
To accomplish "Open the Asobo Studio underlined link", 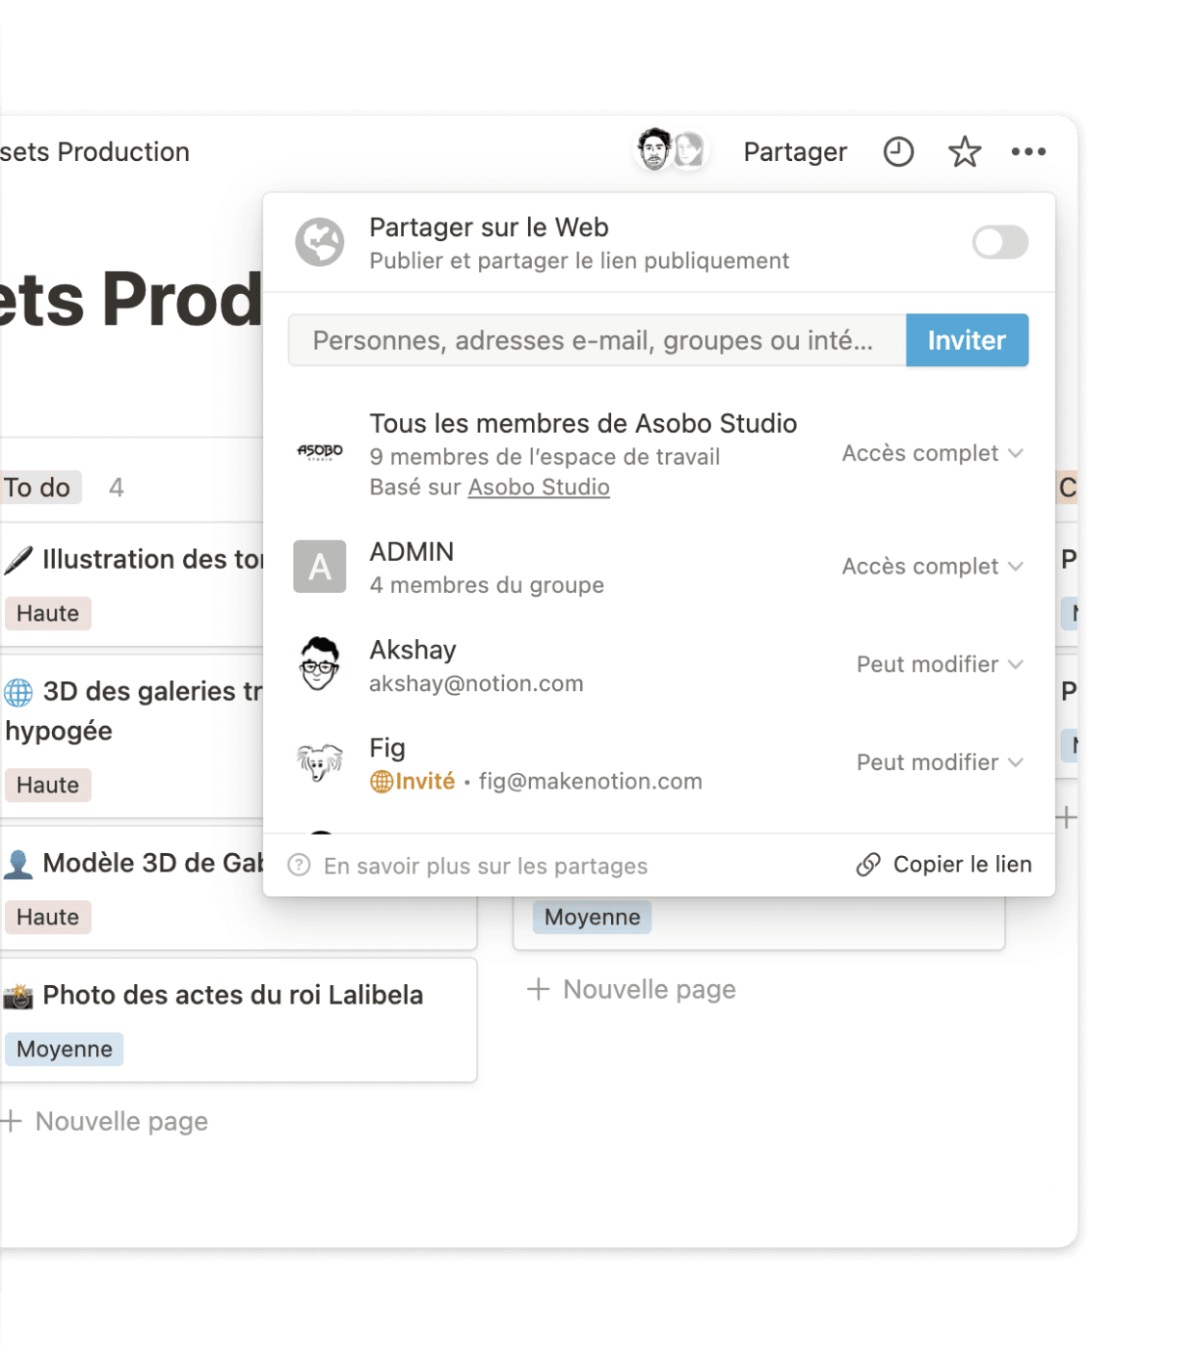I will point(539,488).
